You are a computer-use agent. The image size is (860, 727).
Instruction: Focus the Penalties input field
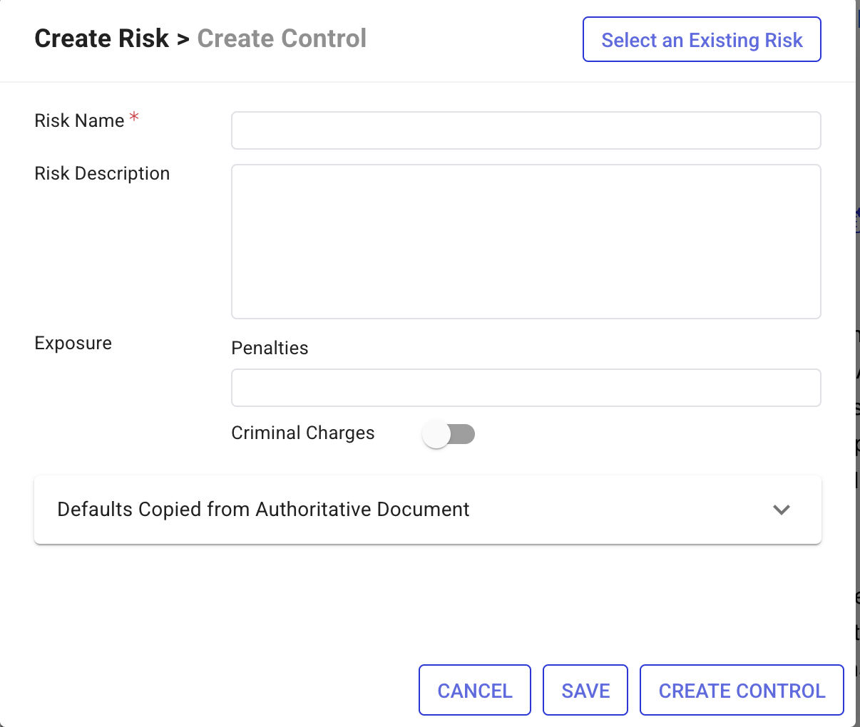click(526, 388)
